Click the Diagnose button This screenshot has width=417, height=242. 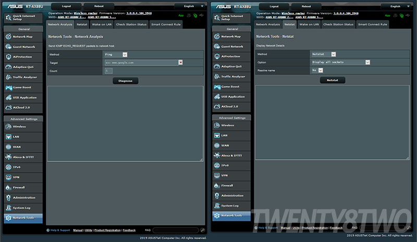coord(125,81)
